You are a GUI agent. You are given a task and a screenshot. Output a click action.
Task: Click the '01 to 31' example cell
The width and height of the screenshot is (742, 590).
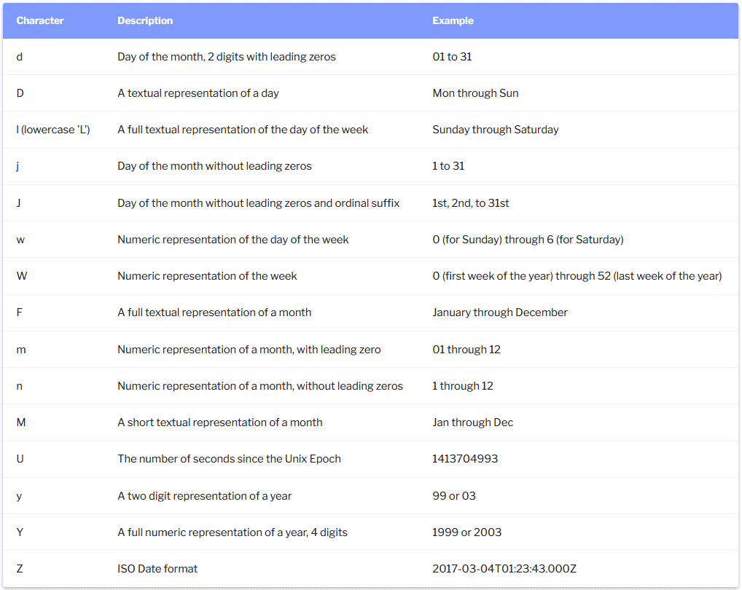tap(452, 56)
